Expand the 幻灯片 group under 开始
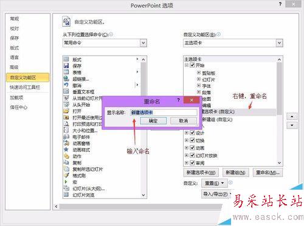 (x=199, y=79)
